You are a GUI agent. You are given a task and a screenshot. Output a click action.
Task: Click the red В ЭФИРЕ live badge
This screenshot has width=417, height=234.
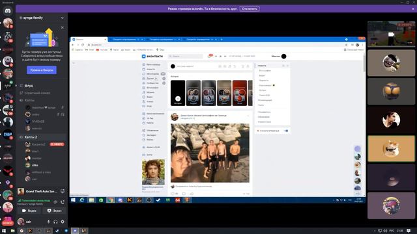pos(57,144)
